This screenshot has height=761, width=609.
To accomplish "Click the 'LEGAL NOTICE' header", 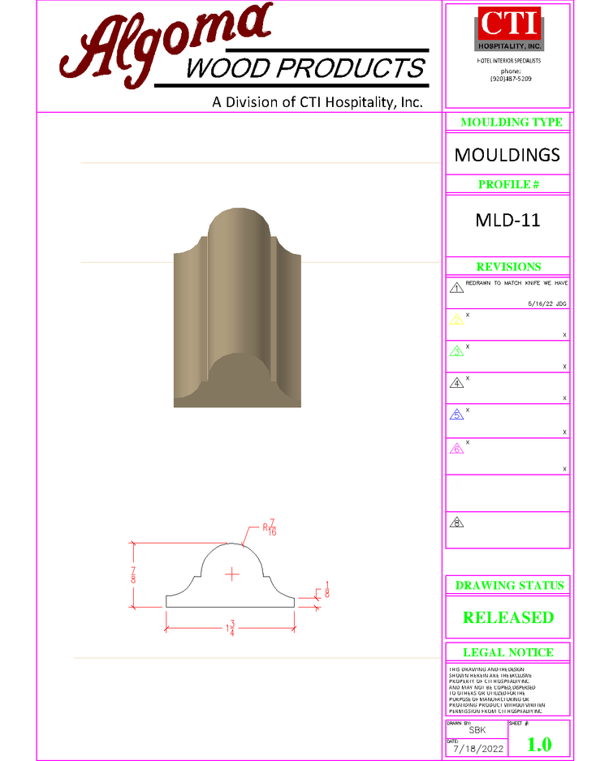I will (x=508, y=653).
